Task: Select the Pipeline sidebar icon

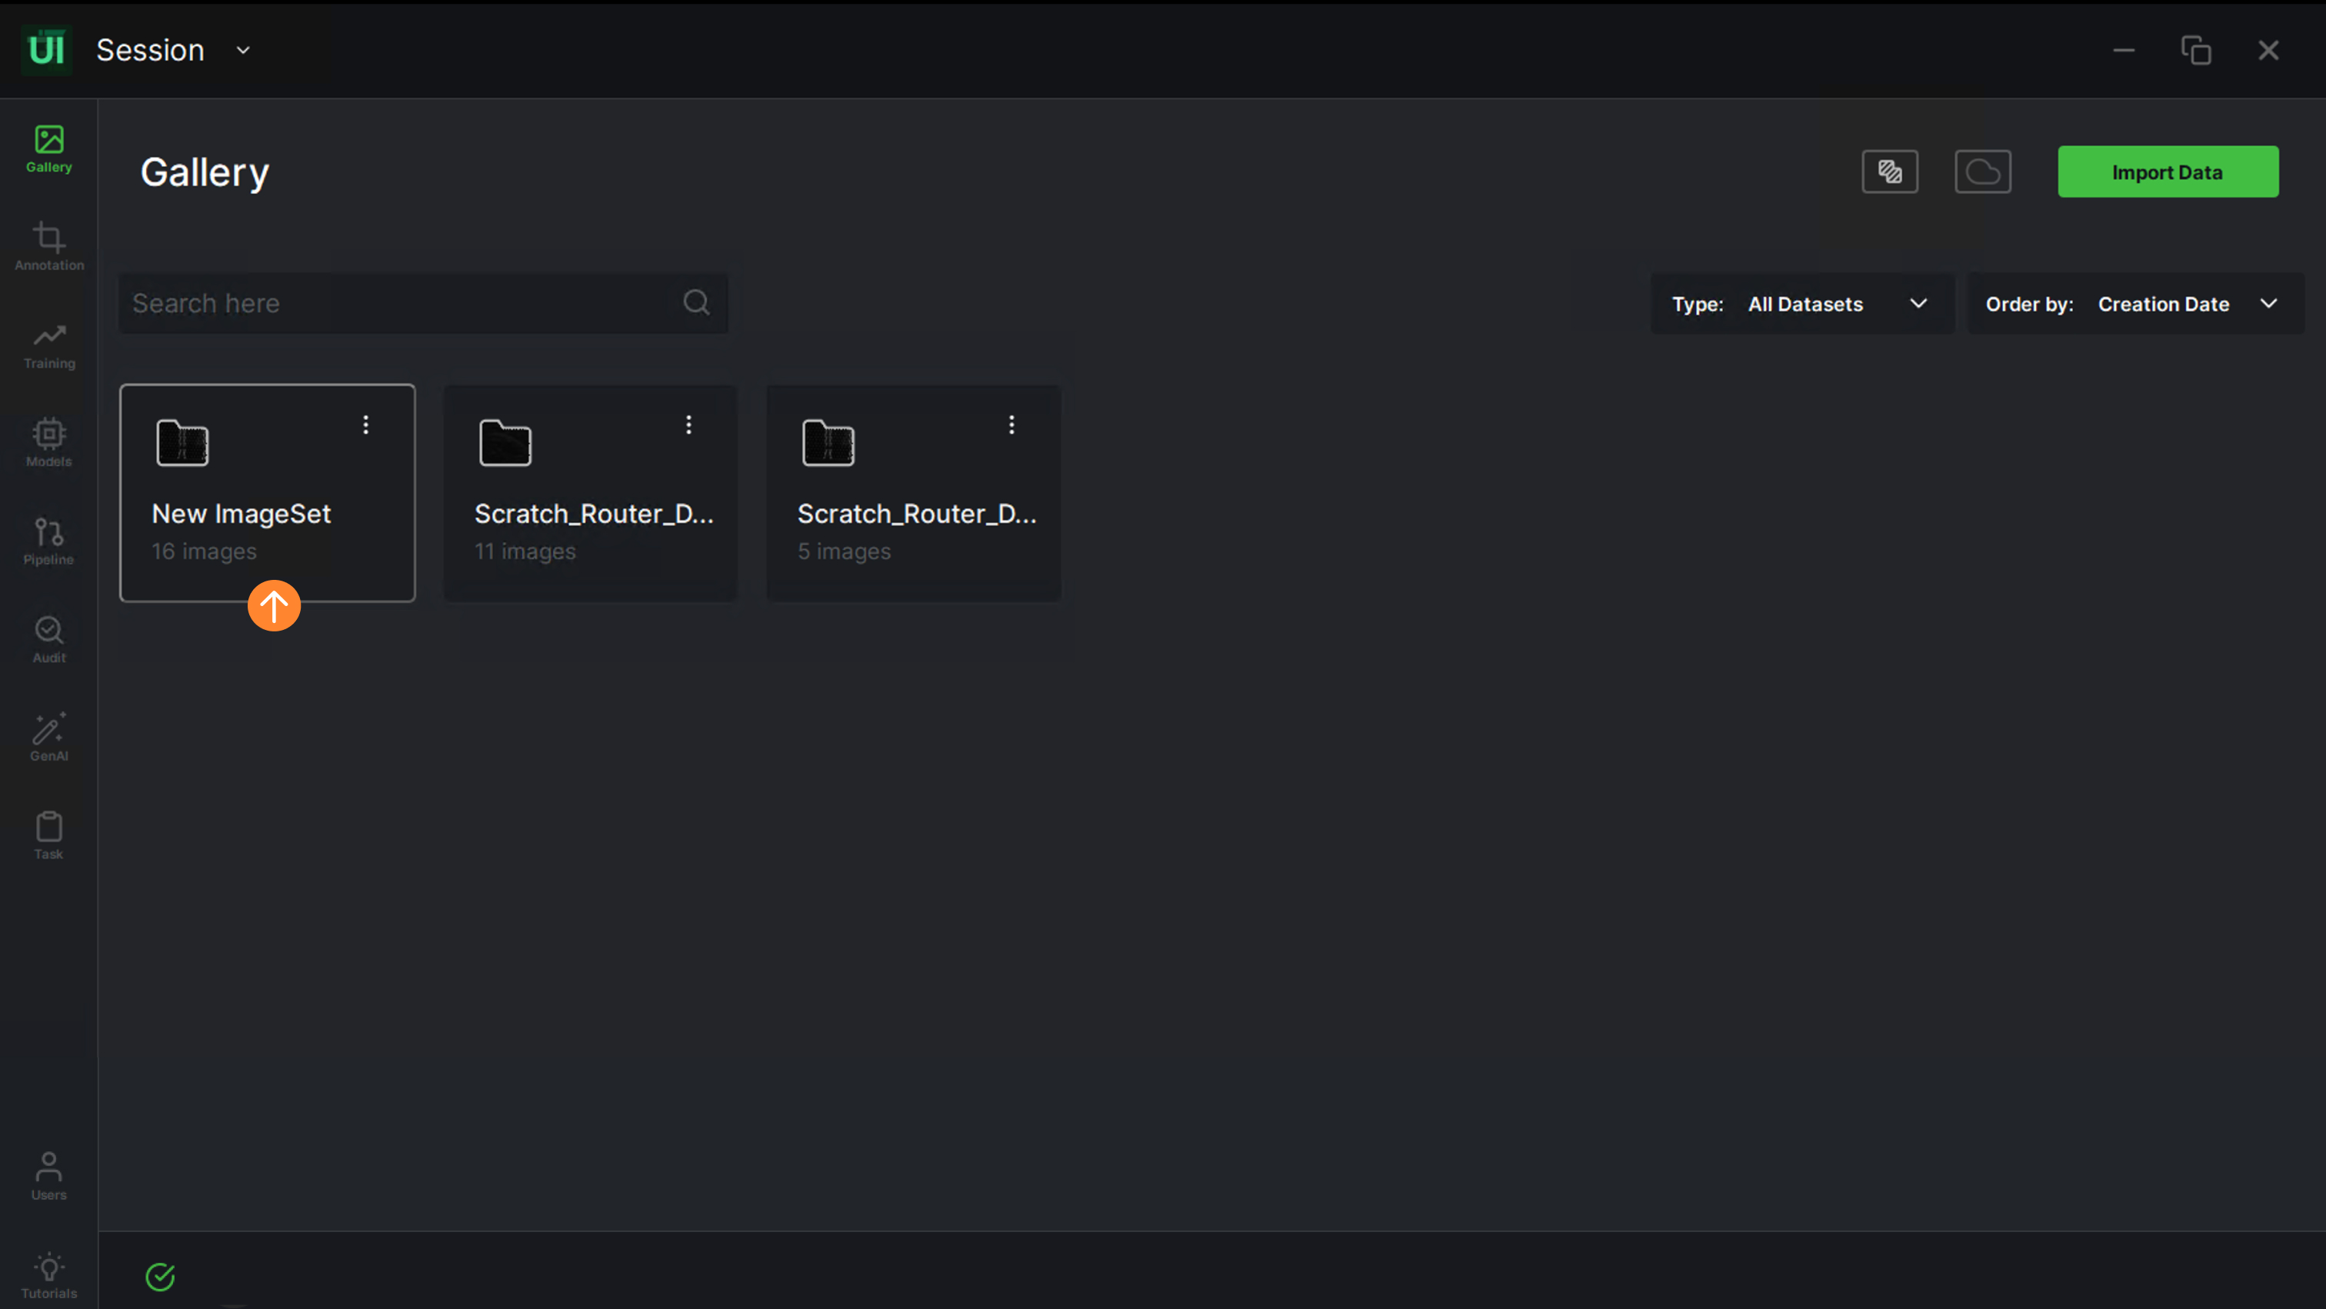Action: 48,541
